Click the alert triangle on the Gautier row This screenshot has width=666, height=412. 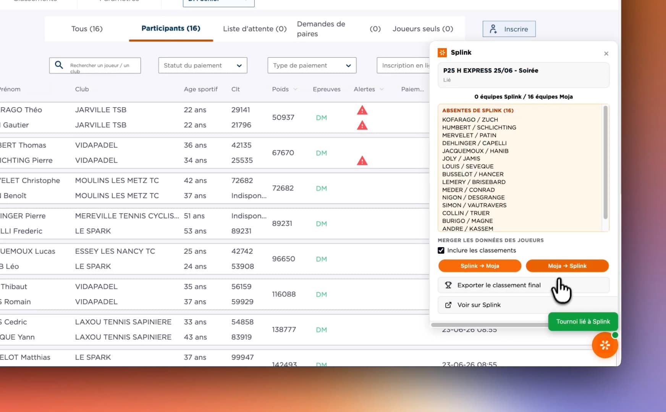(x=362, y=125)
